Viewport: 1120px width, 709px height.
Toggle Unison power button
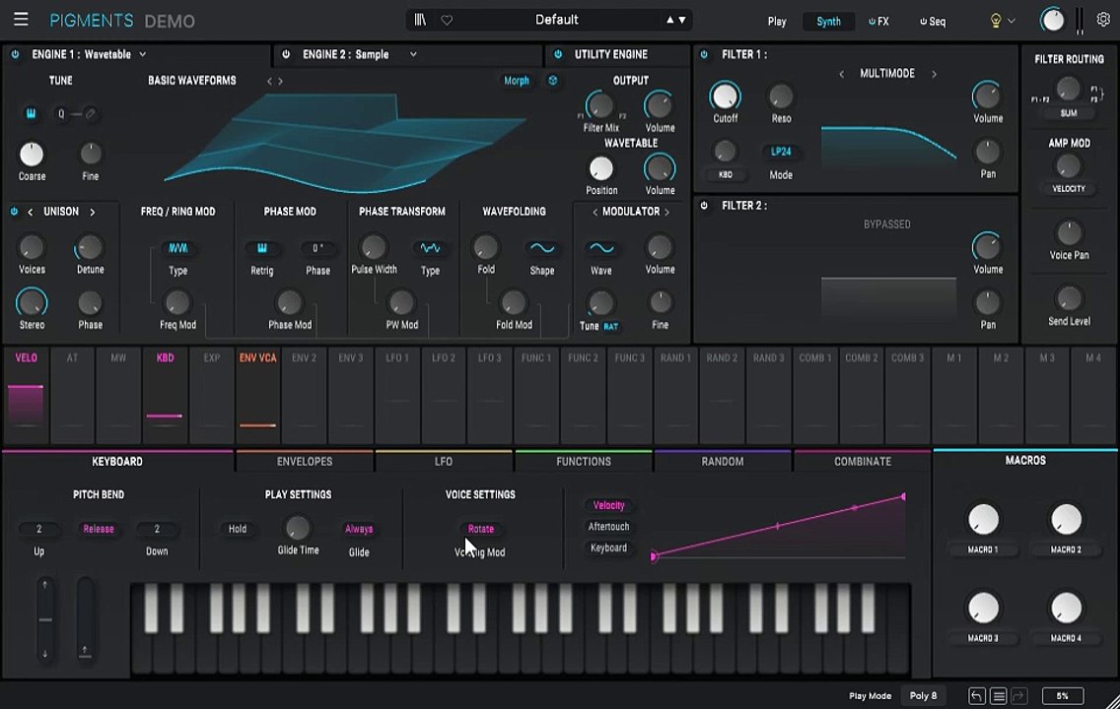14,212
